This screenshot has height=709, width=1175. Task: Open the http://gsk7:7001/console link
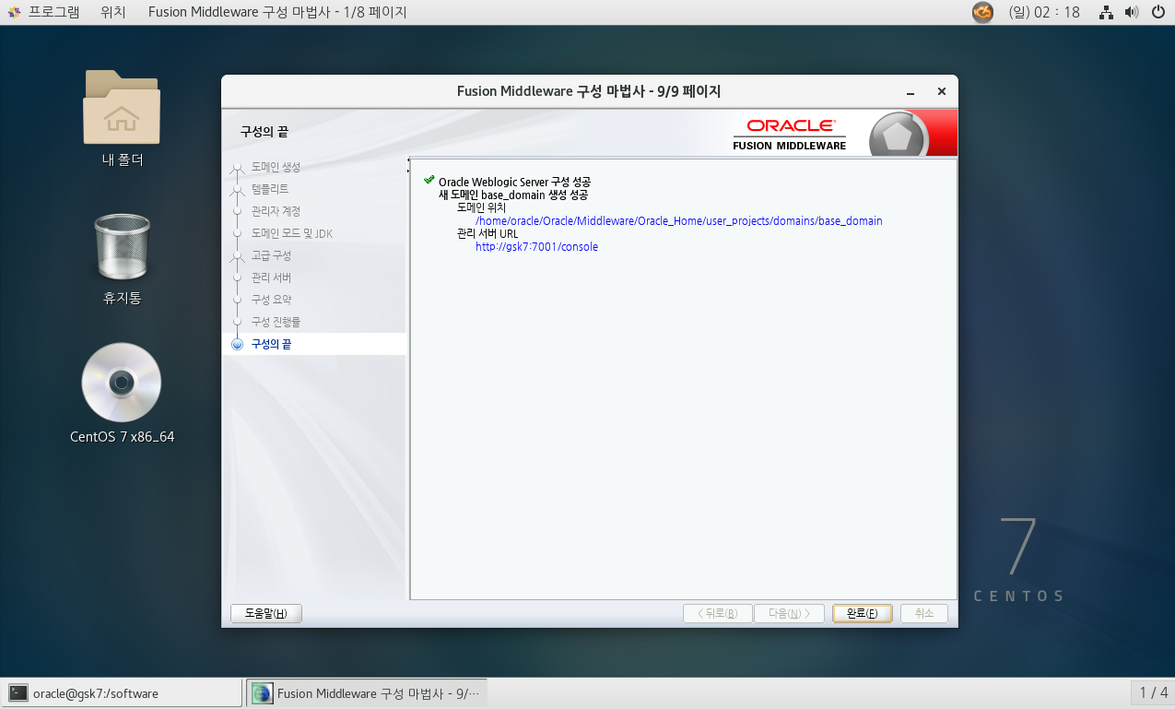point(536,247)
